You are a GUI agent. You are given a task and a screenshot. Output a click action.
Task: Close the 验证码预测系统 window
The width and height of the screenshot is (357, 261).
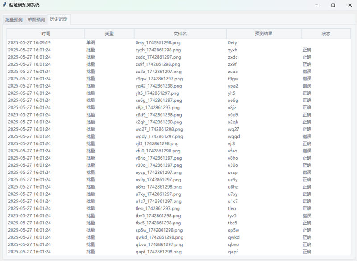pyautogui.click(x=350, y=5)
